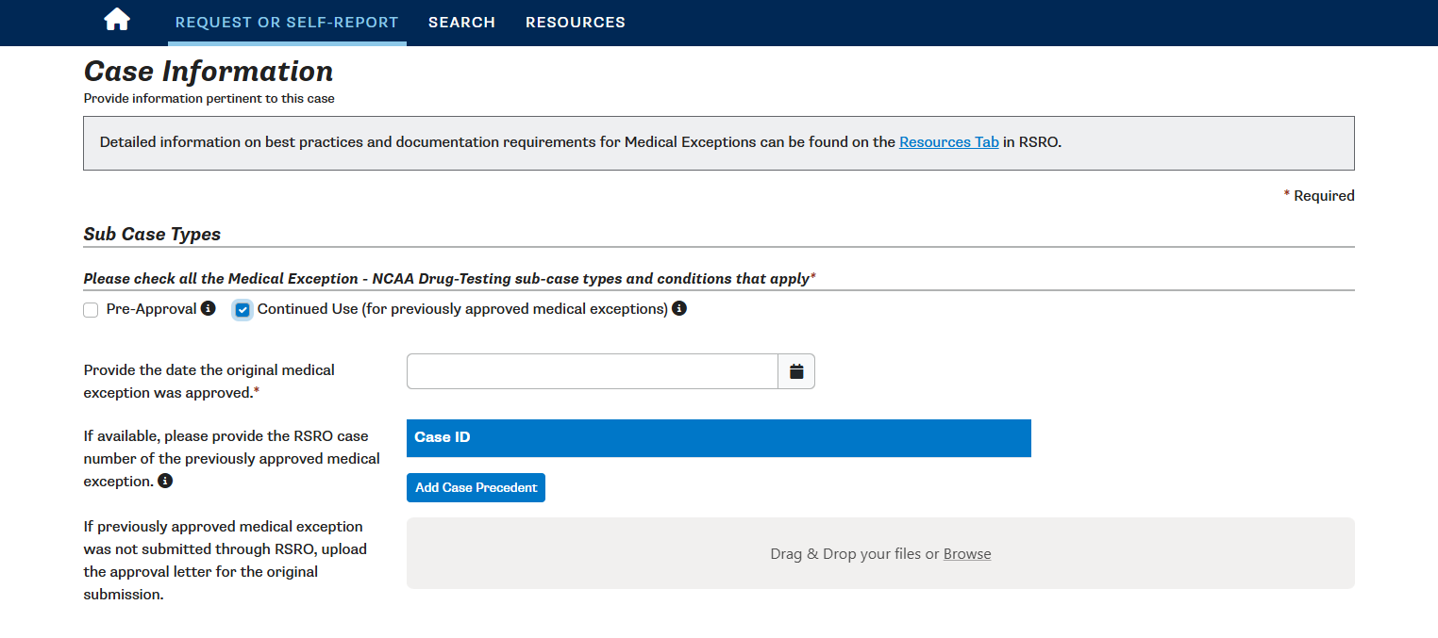Open the Search menu

click(x=461, y=22)
